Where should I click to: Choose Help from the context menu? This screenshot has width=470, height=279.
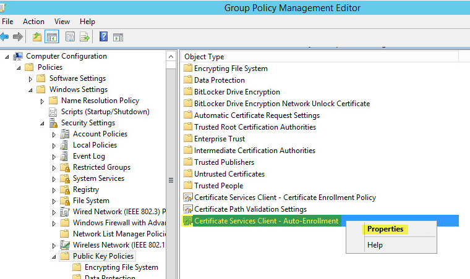(x=375, y=245)
